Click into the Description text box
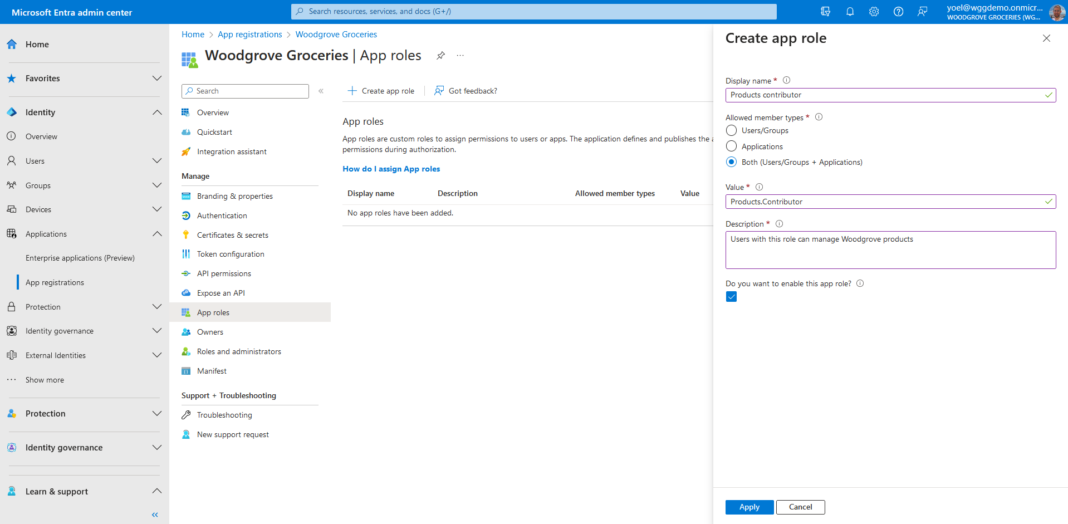The image size is (1068, 524). click(x=890, y=250)
